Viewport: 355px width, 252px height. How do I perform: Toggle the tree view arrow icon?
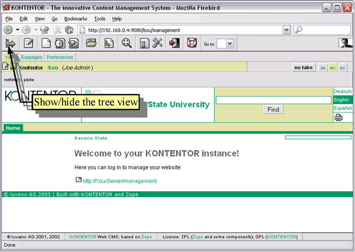tap(10, 44)
